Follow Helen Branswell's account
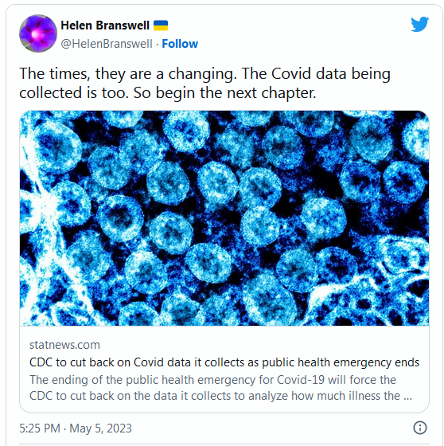Screen dimensions: 444x446 point(180,44)
